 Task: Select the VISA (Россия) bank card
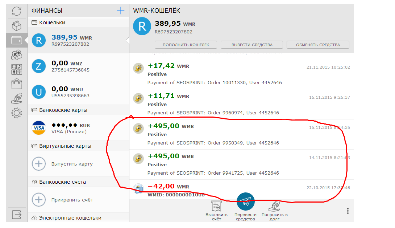pyautogui.click(x=78, y=128)
